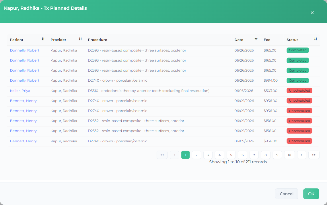Toggle Date column sort chevron
Image resolution: width=327 pixels, height=205 pixels.
pyautogui.click(x=256, y=39)
